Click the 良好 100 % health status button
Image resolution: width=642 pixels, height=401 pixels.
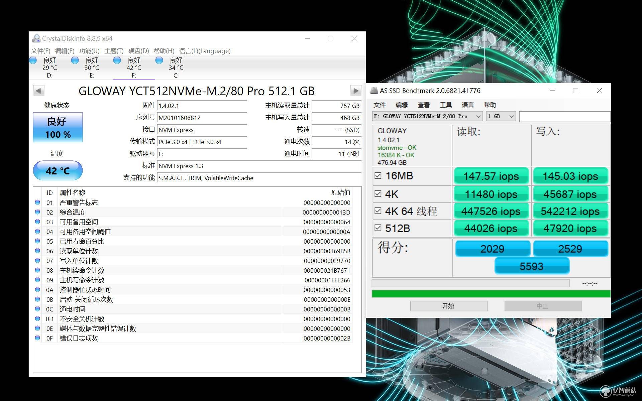(x=58, y=127)
